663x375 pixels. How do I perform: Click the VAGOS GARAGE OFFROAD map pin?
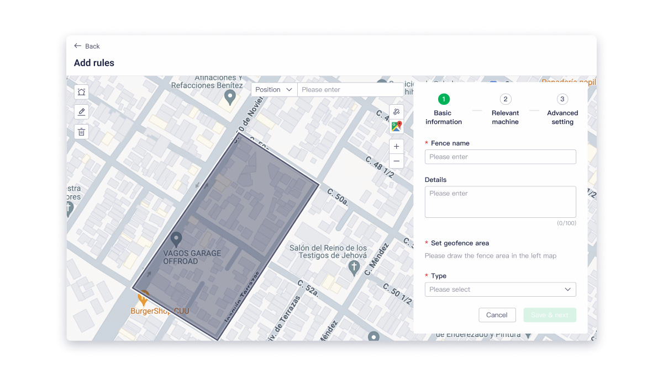pos(176,240)
